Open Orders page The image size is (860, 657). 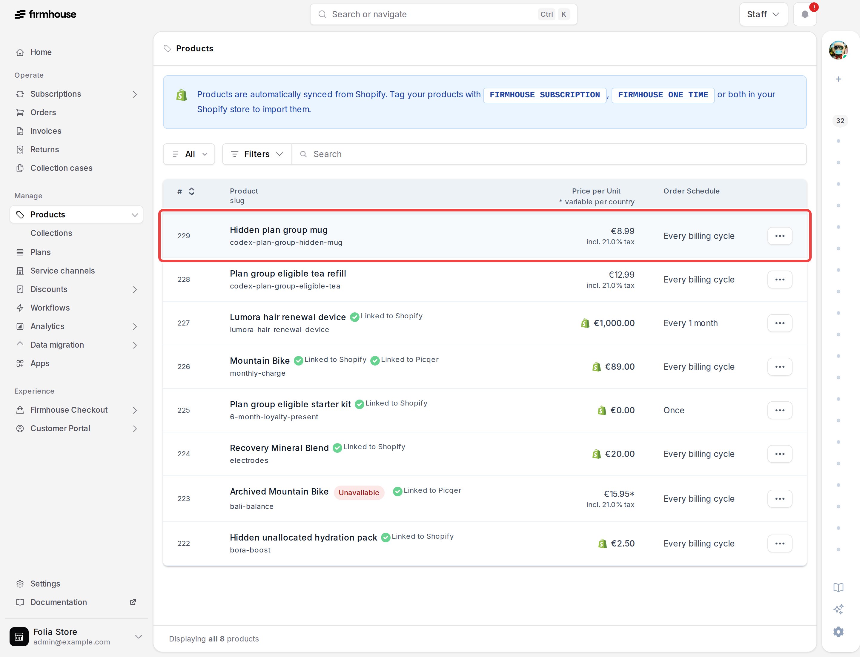43,112
